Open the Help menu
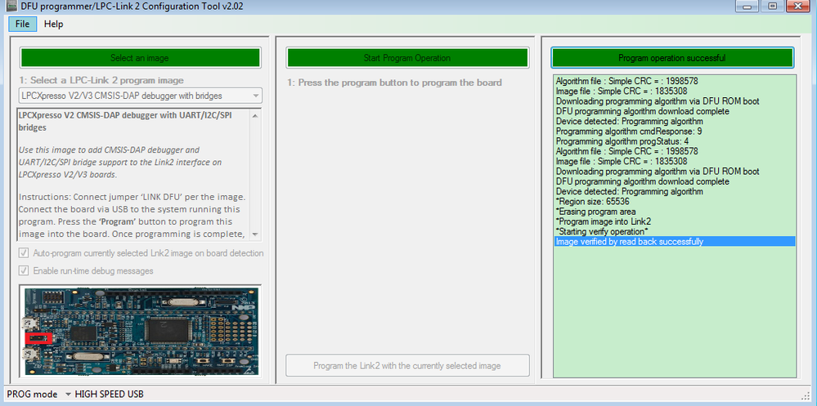This screenshot has width=817, height=406. point(53,24)
